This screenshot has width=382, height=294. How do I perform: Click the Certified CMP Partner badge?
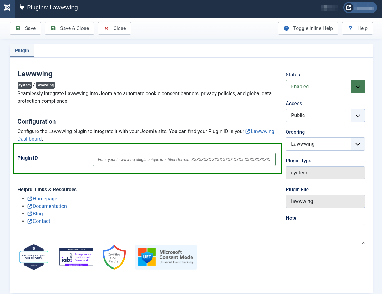pos(114,257)
